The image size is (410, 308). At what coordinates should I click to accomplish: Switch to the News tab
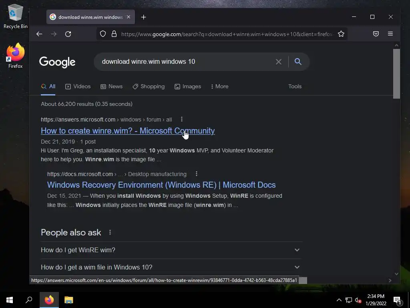(112, 87)
